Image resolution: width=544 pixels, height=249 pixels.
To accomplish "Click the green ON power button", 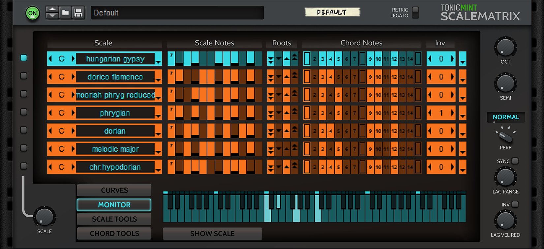I will (33, 14).
